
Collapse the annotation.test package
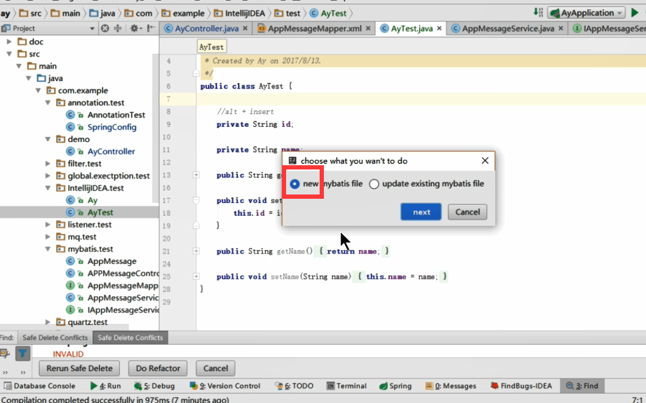pyautogui.click(x=48, y=102)
